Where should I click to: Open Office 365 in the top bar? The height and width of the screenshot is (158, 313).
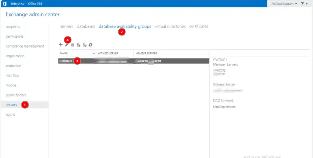point(35,4)
